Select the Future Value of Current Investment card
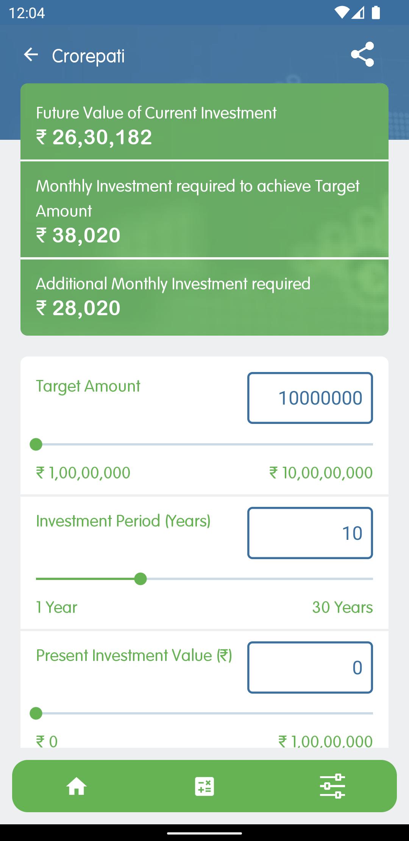Viewport: 409px width, 841px height. (204, 122)
